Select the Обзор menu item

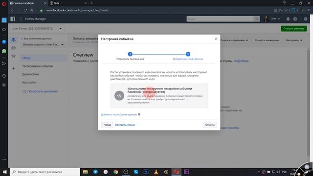coord(44,58)
